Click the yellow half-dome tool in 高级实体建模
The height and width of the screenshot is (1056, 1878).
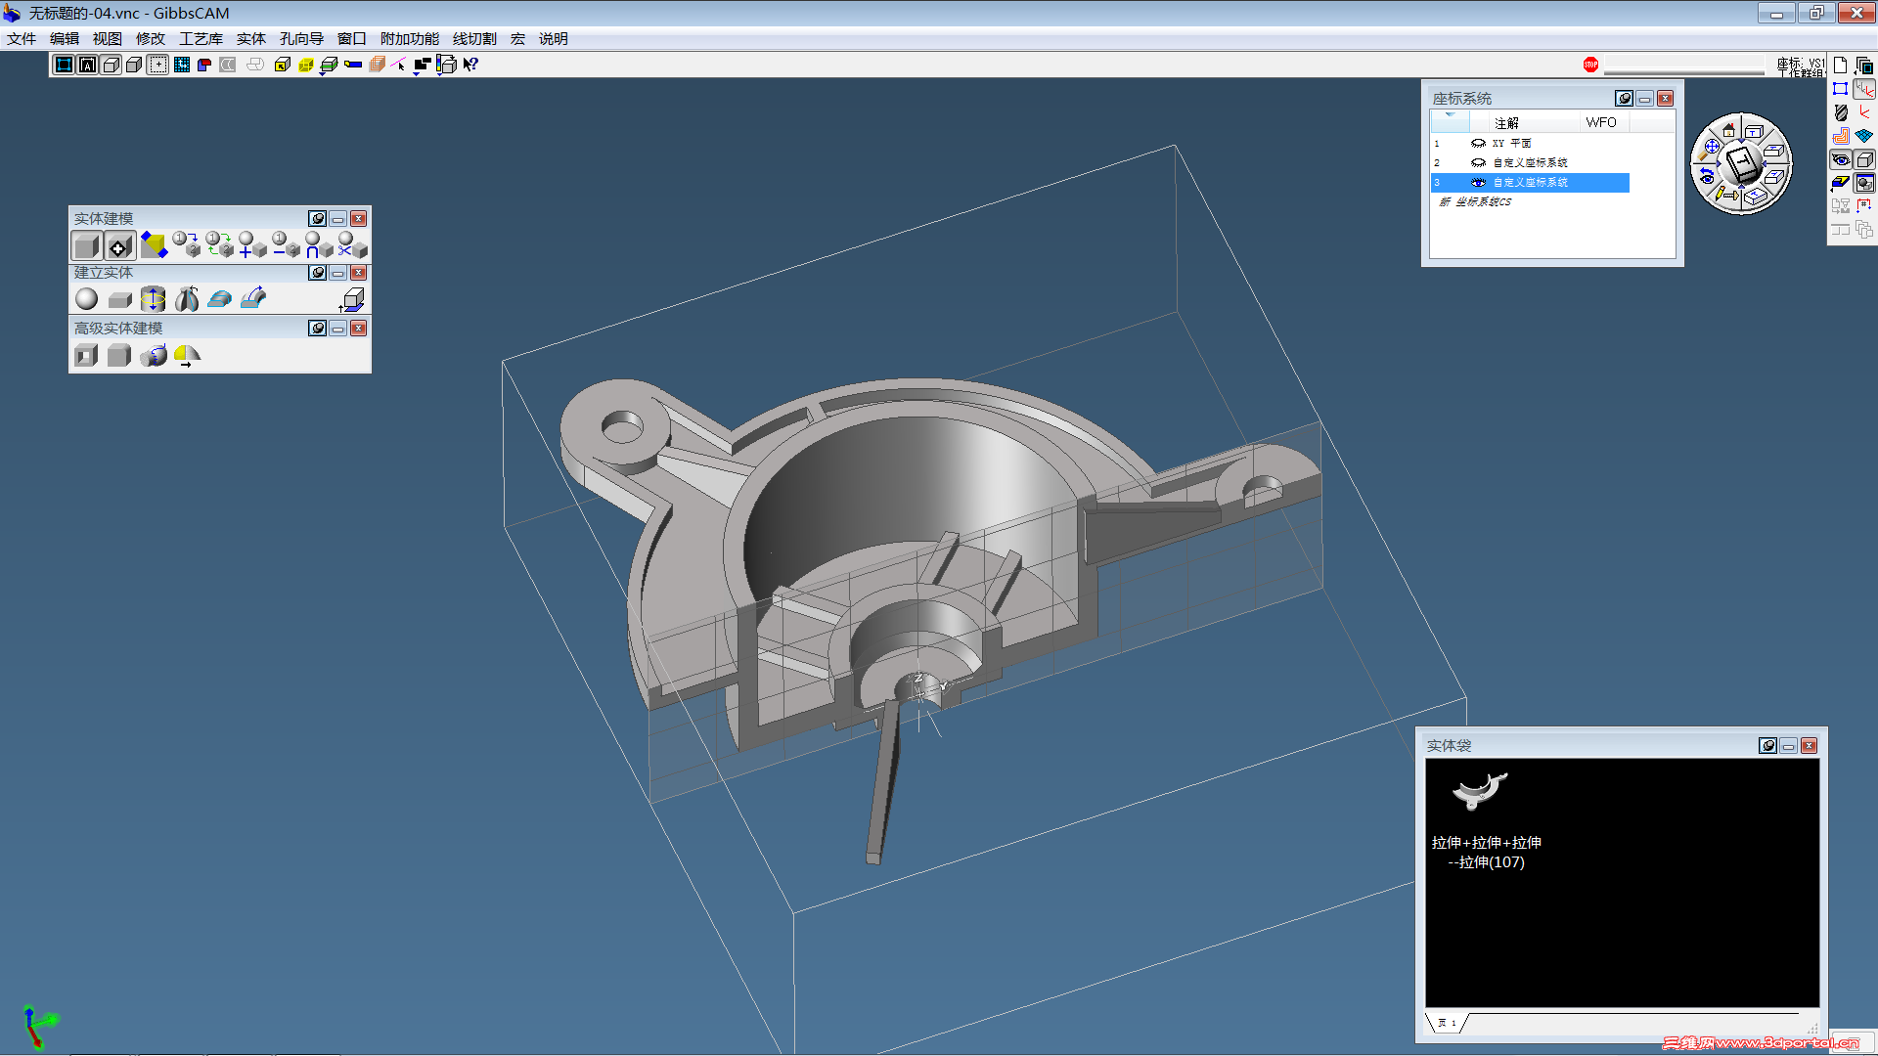tap(187, 356)
